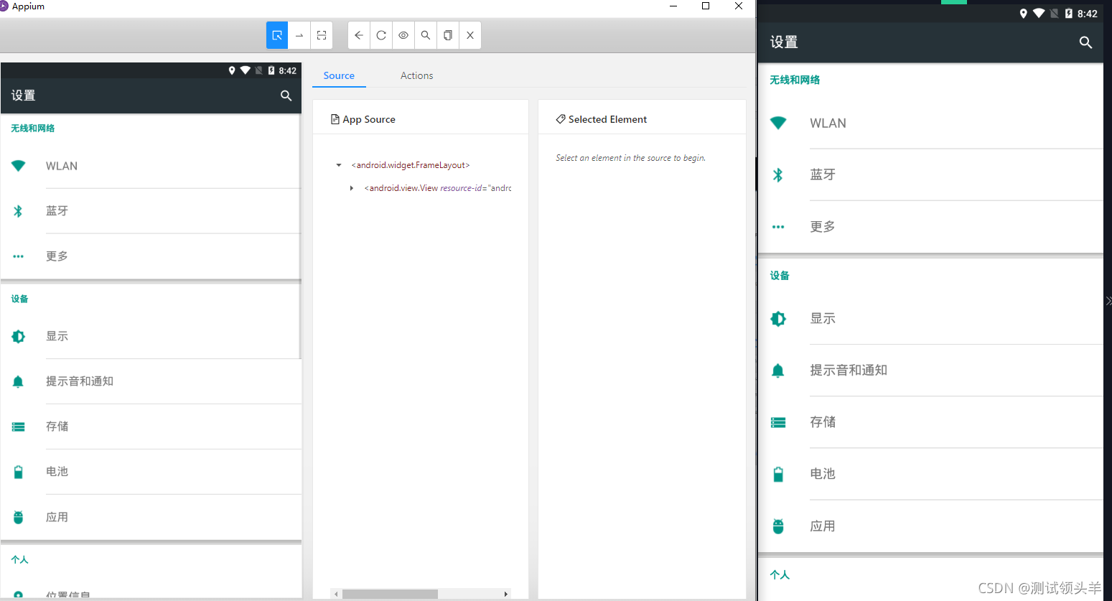Click Selected Element panel heading
The width and height of the screenshot is (1112, 601).
pyautogui.click(x=602, y=119)
